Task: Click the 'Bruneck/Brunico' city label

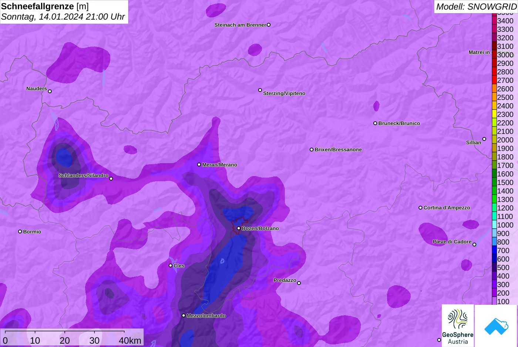Action: coord(399,123)
